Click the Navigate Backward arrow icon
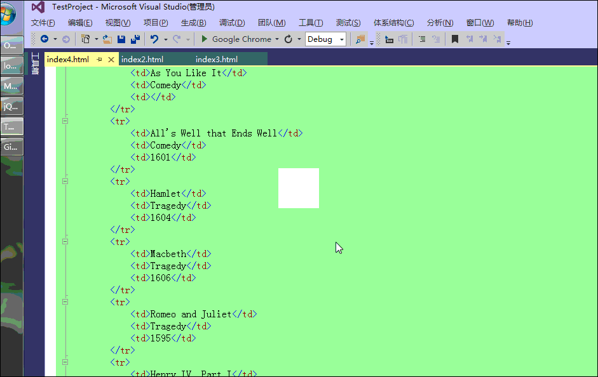This screenshot has height=377, width=598. [44, 39]
